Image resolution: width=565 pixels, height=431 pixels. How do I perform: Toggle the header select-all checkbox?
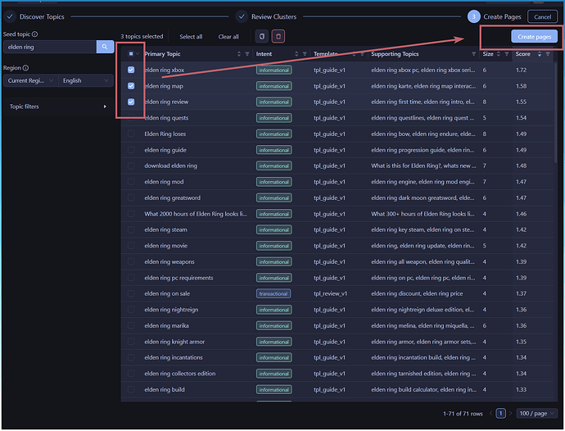(131, 54)
